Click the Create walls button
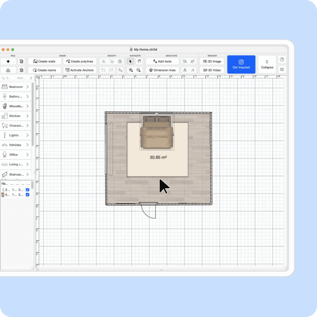The width and height of the screenshot is (317, 317). tap(44, 62)
